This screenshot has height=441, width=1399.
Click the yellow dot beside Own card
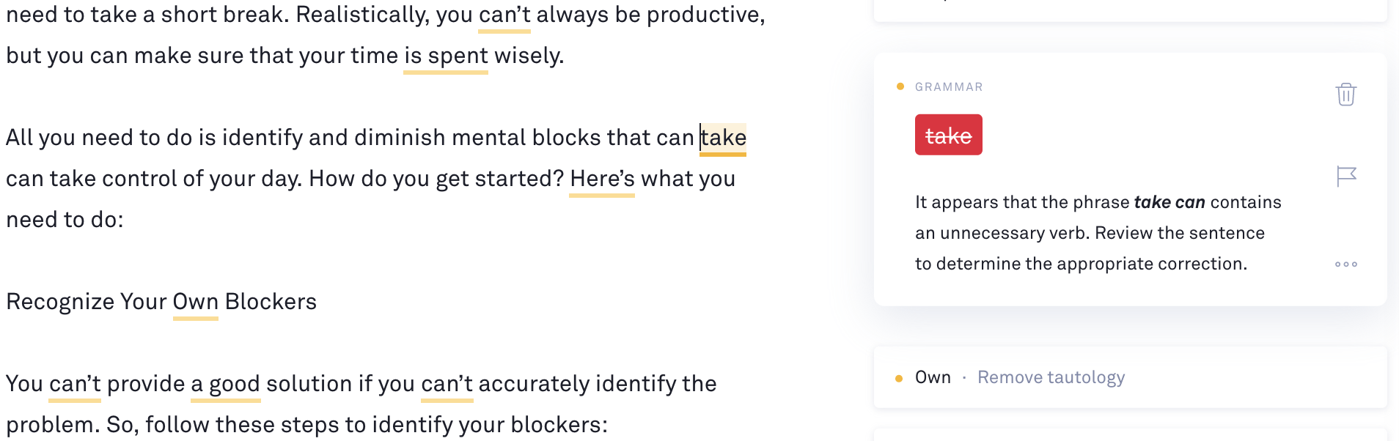click(899, 378)
